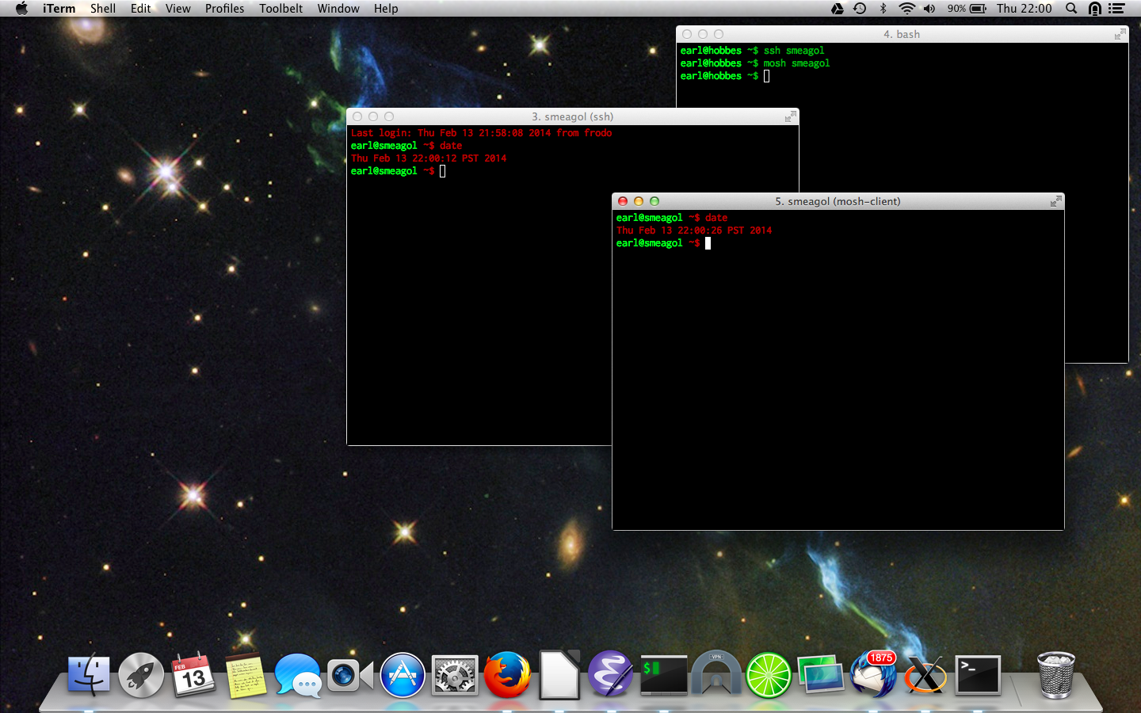Open Messages chat bubble icon
The width and height of the screenshot is (1141, 713).
click(x=298, y=675)
